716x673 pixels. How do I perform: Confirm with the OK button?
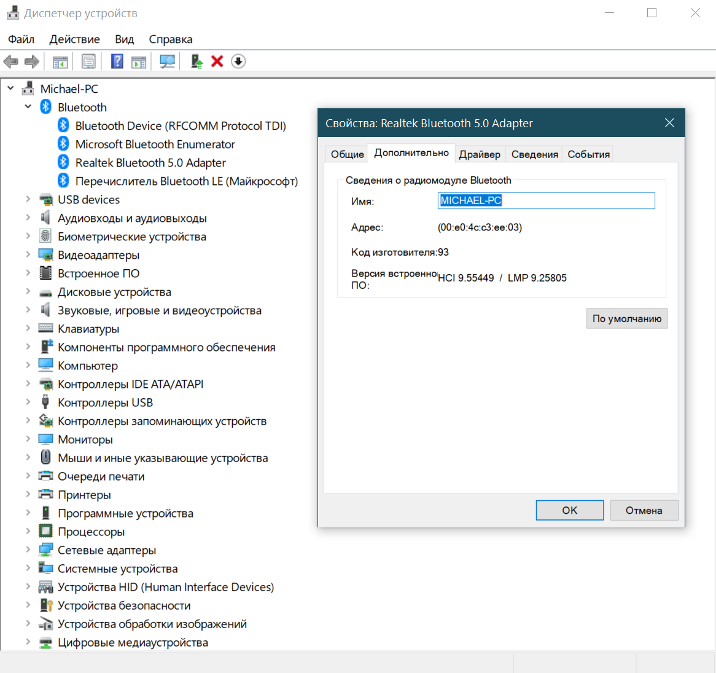(x=569, y=510)
